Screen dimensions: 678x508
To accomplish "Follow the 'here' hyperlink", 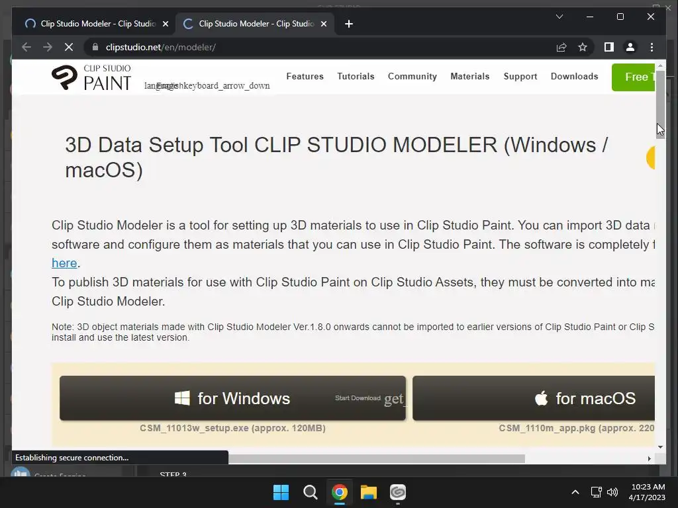I will (64, 263).
